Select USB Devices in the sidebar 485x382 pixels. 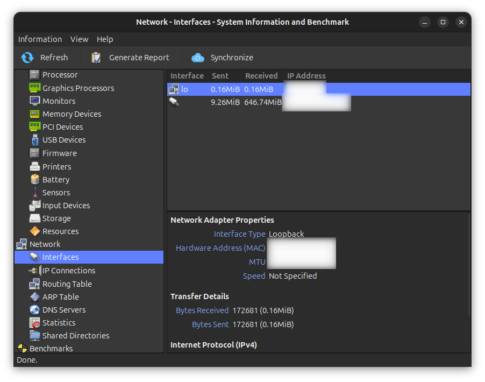62,139
